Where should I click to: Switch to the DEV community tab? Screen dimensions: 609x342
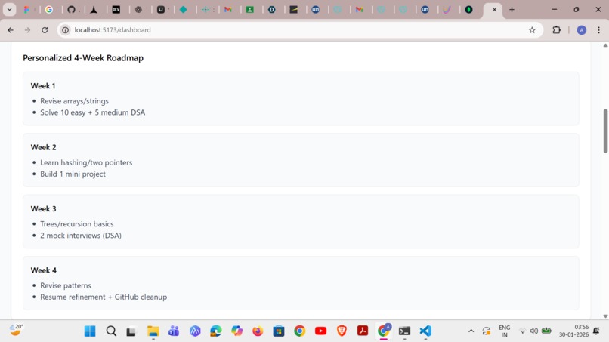click(116, 10)
